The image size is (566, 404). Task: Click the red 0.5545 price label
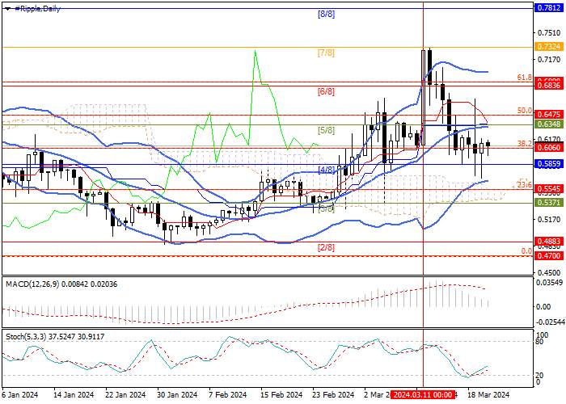pyautogui.click(x=549, y=189)
